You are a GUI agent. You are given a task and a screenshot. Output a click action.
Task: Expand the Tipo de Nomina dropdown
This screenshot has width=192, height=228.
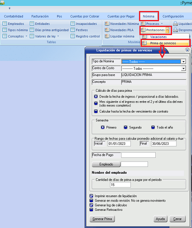tap(183, 62)
